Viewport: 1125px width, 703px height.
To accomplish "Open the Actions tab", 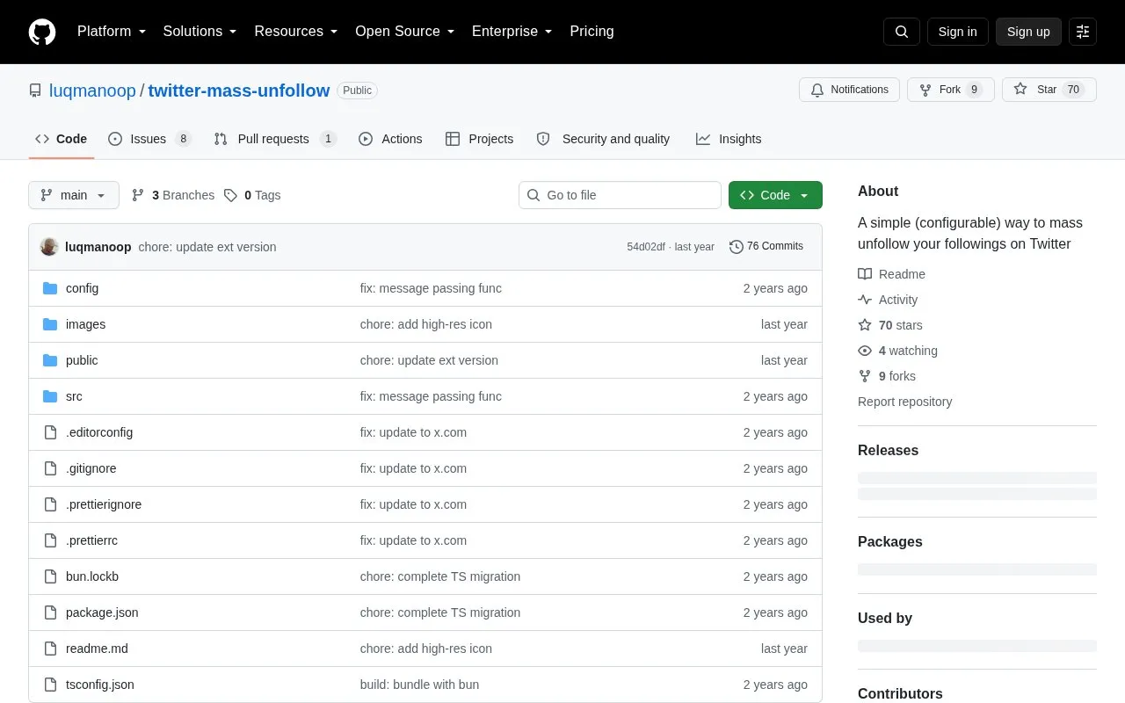I will click(x=390, y=139).
